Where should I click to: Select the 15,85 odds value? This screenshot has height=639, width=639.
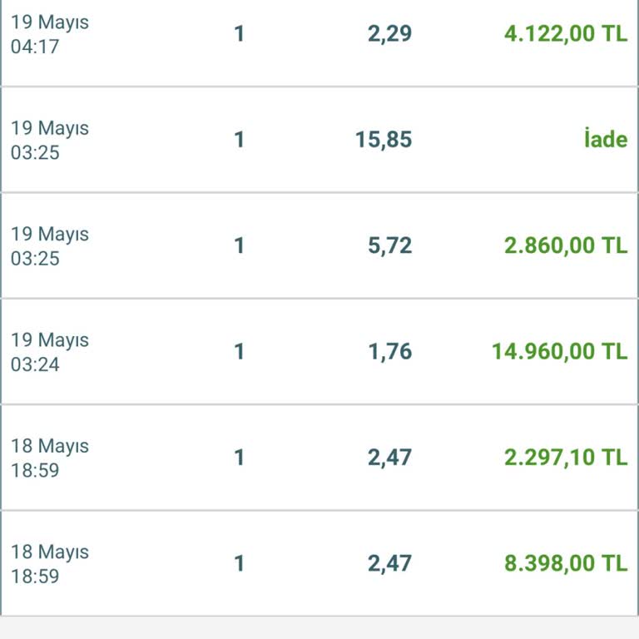(384, 139)
